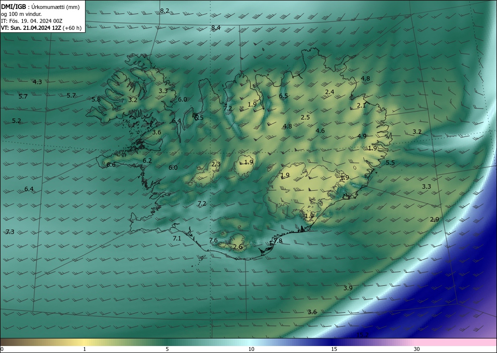Select the init time 'IT: Fös. 19. 04. 2024 00Z'
Screen dimensions: 497x353
pyautogui.click(x=32, y=21)
